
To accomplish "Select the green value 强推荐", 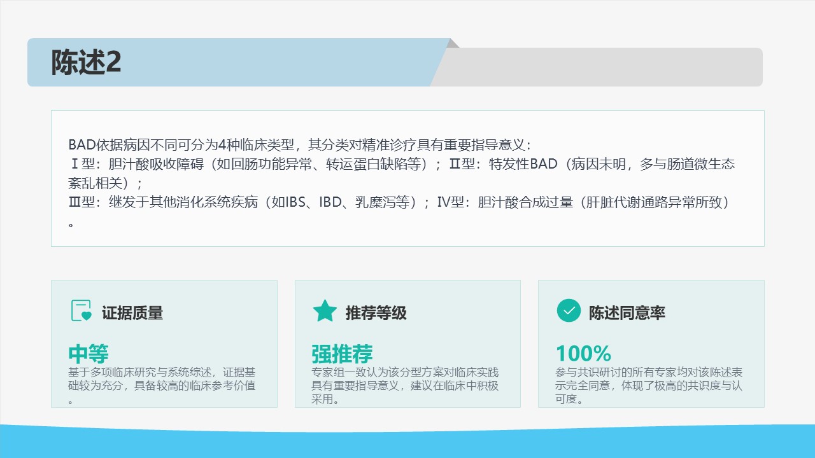I will point(342,353).
